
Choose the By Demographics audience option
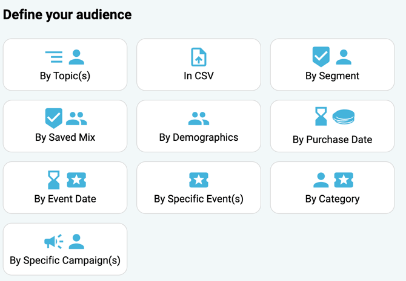pyautogui.click(x=199, y=137)
